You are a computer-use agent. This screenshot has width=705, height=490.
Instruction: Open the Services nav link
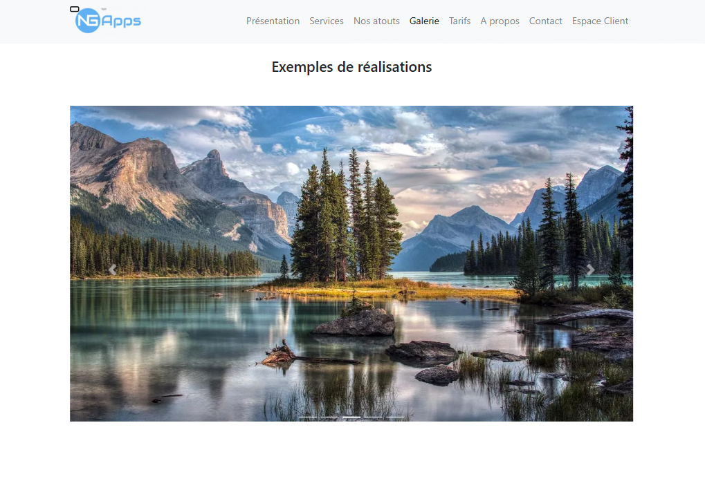coord(327,21)
